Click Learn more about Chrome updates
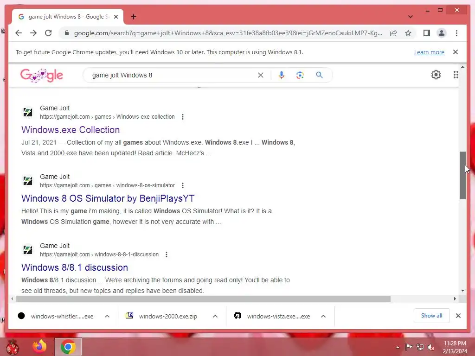 pyautogui.click(x=429, y=52)
